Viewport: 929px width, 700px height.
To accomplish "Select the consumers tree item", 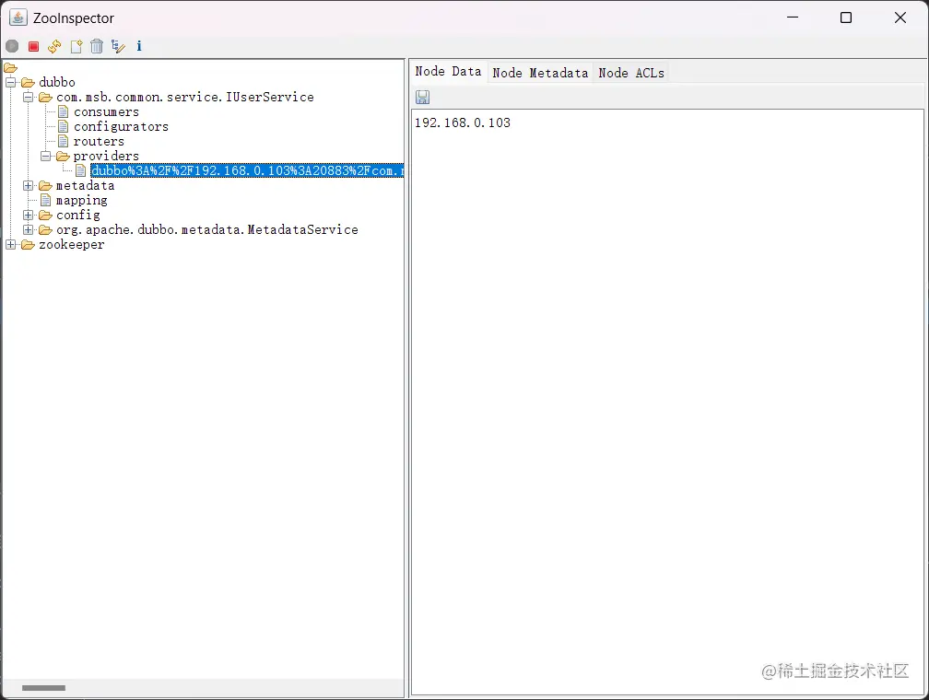I will pos(106,112).
